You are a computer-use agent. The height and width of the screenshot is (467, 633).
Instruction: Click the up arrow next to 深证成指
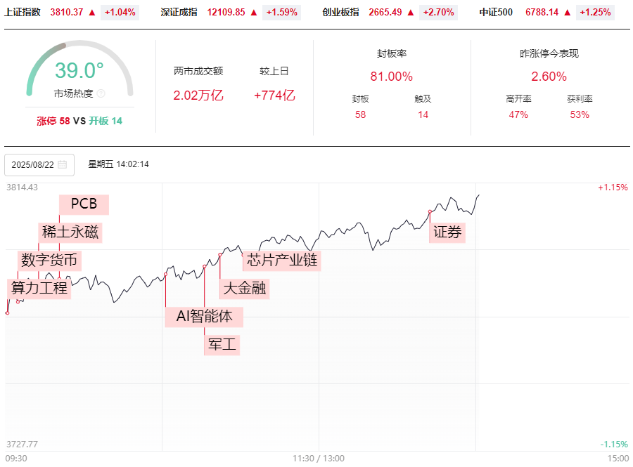coord(254,13)
